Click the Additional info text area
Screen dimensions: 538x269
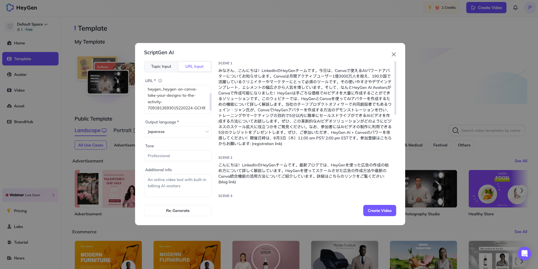[x=178, y=186]
